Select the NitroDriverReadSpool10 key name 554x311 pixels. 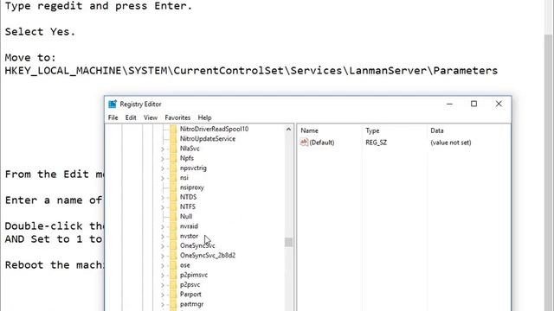(x=214, y=129)
